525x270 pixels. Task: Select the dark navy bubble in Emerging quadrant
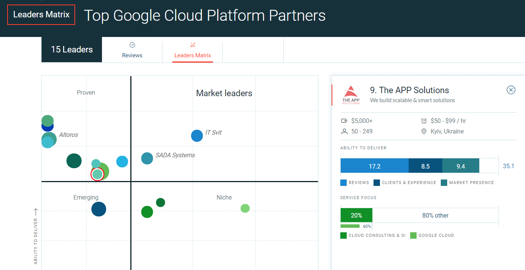pos(99,209)
